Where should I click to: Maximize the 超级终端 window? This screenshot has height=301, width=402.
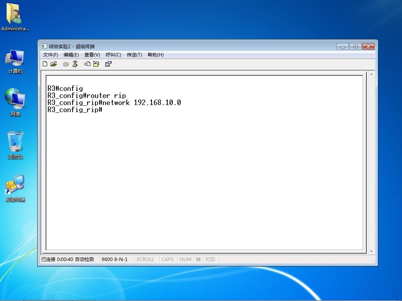point(355,46)
